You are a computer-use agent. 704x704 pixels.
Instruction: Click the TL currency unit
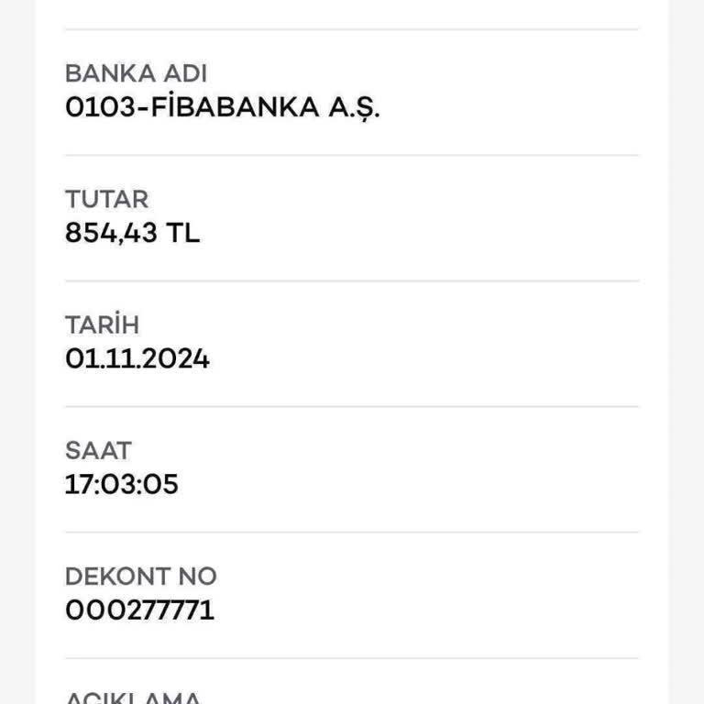pos(182,233)
